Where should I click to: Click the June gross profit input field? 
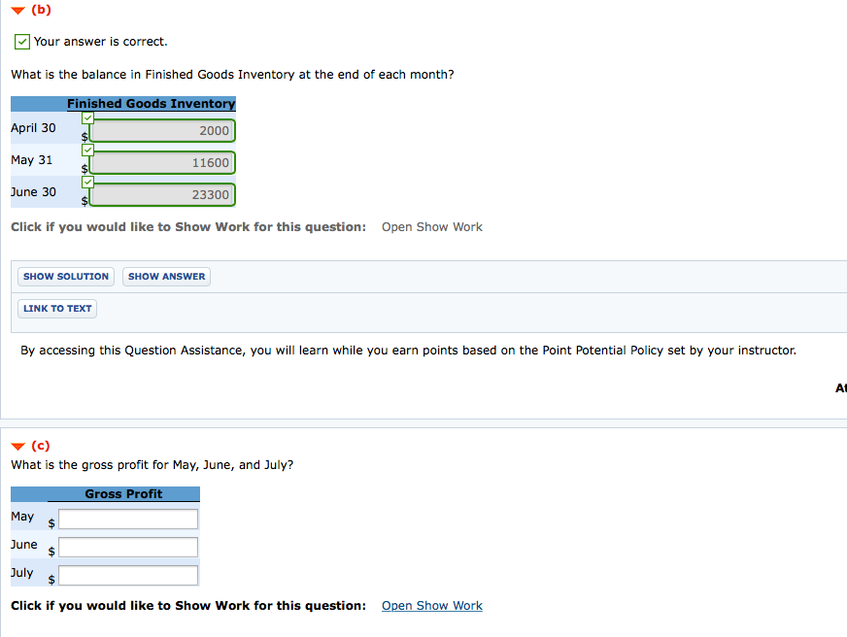pos(127,547)
